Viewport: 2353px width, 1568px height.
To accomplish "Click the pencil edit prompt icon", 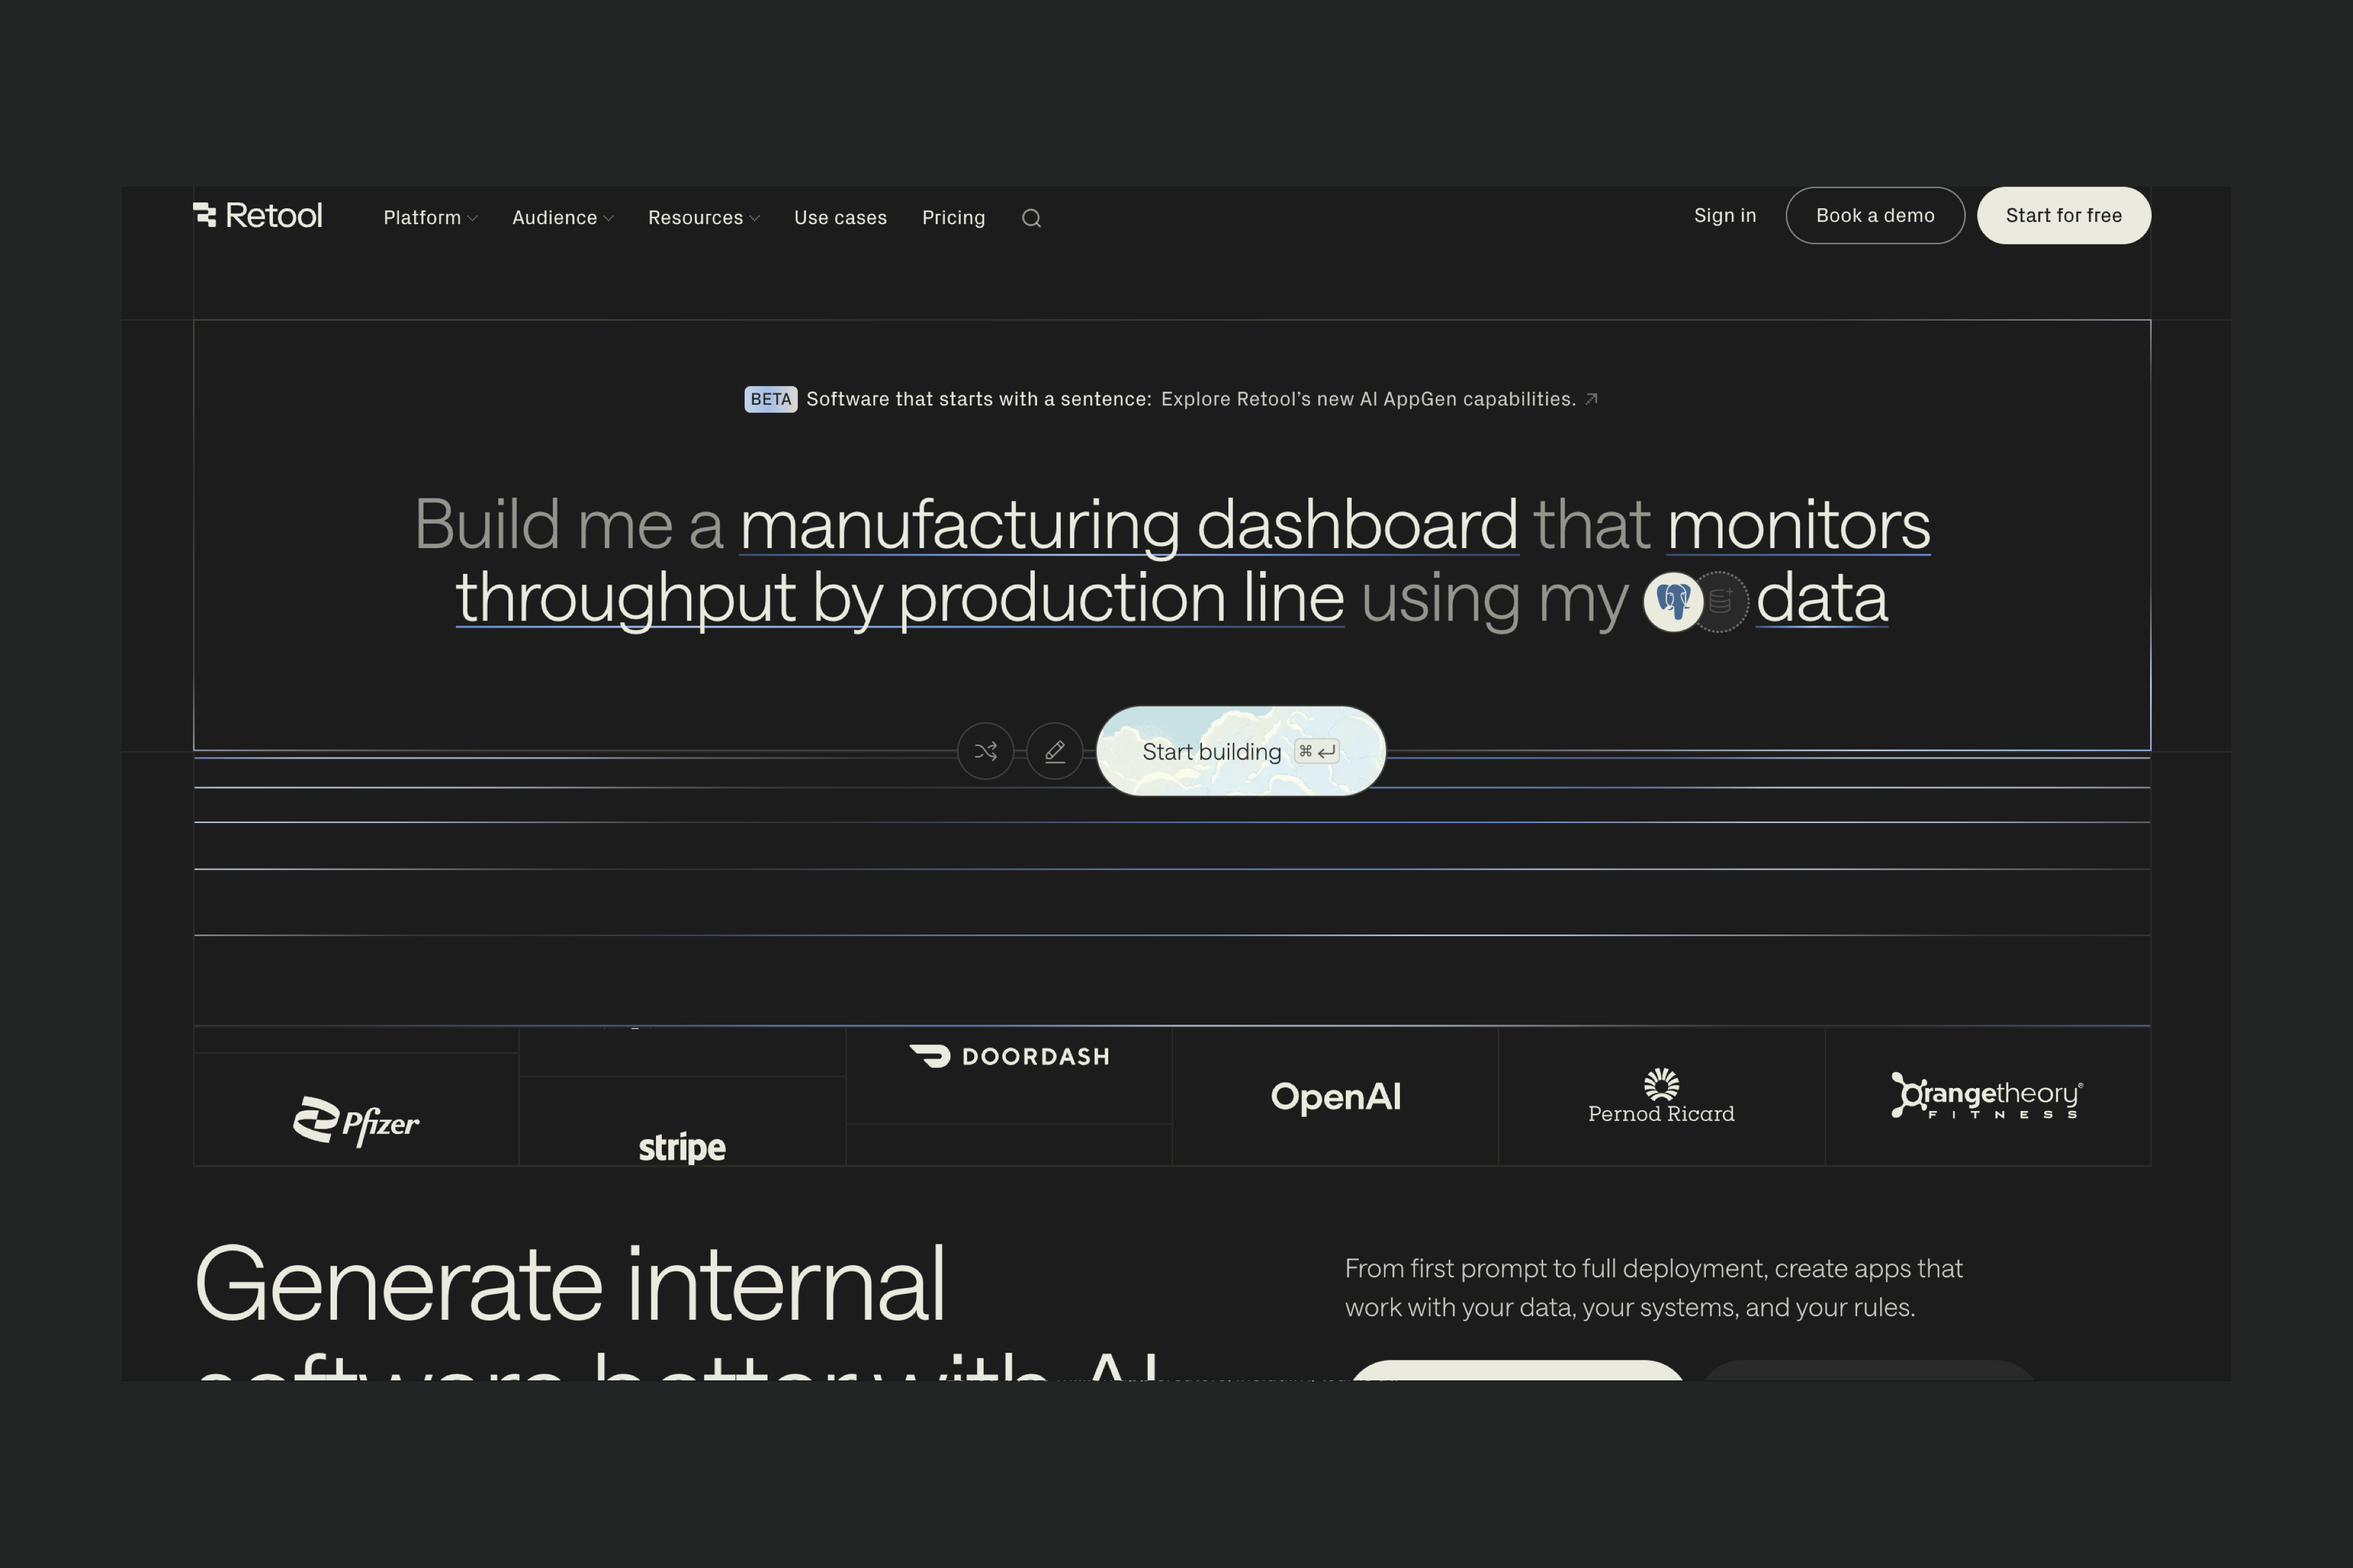I will (x=1054, y=751).
